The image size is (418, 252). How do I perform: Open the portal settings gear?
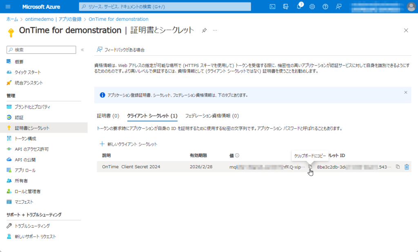pos(312,7)
